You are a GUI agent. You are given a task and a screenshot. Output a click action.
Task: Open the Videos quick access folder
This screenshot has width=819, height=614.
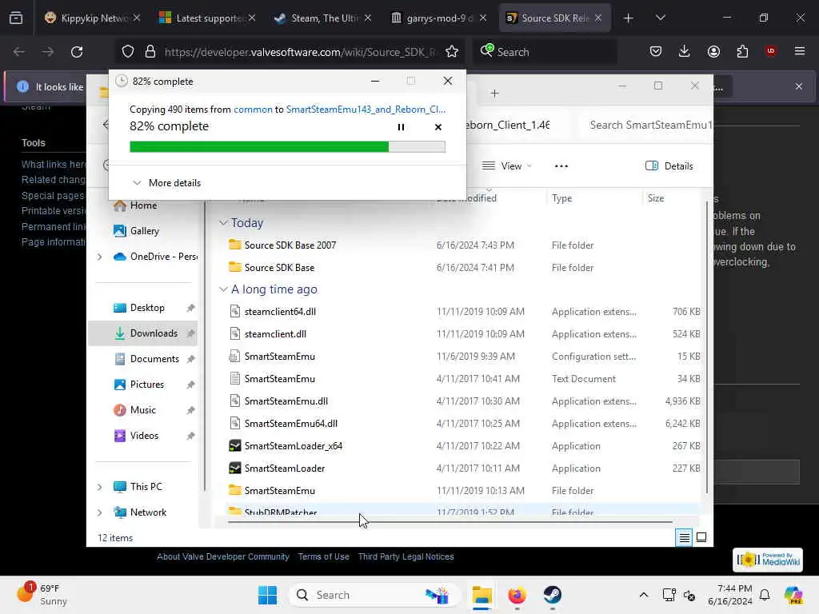[x=144, y=436]
